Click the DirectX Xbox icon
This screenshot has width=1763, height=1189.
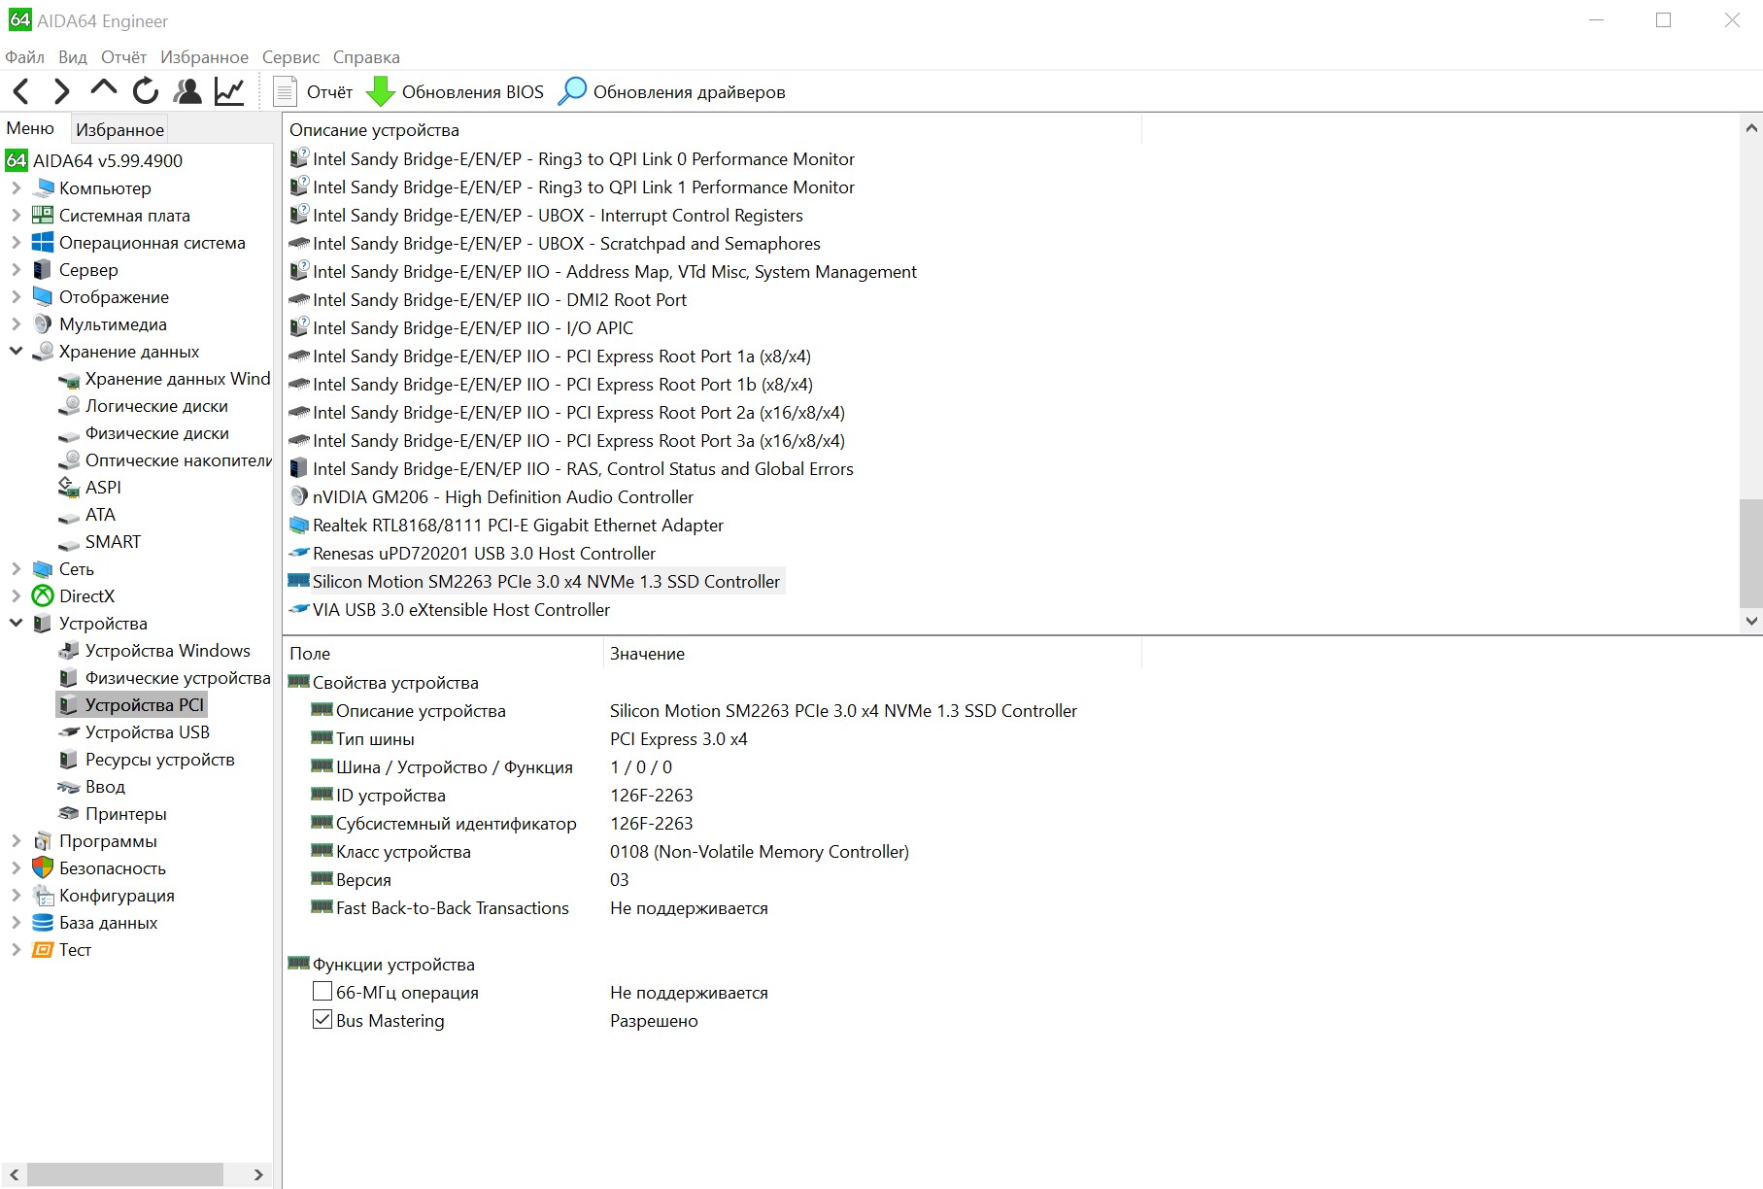(x=43, y=595)
